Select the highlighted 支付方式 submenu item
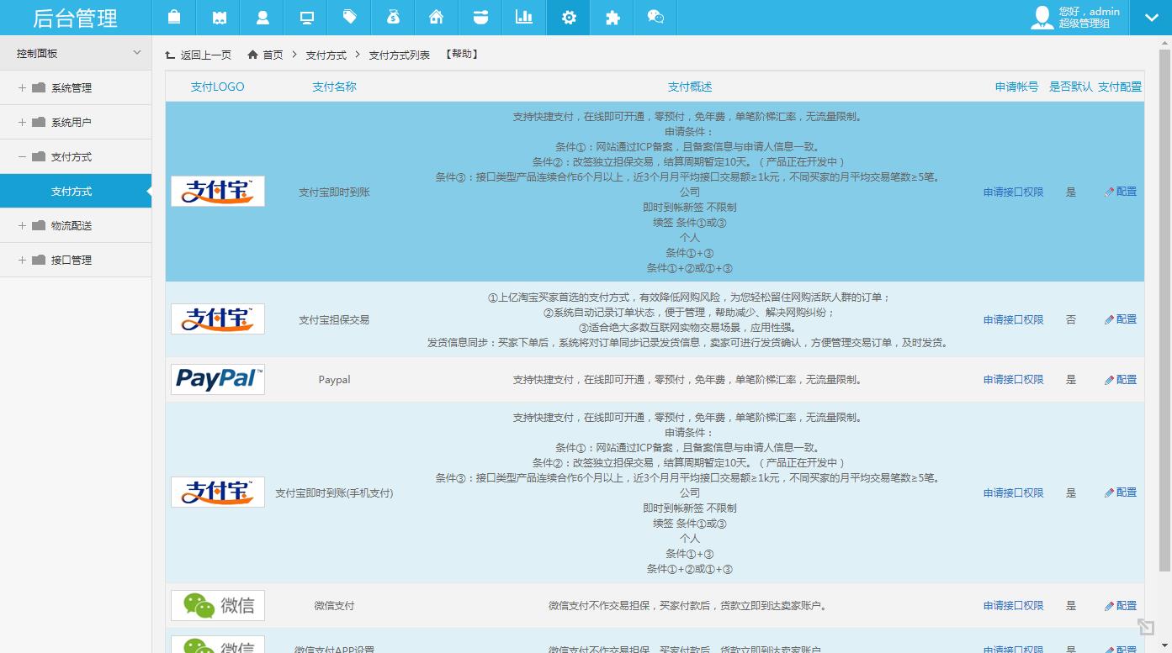 coord(76,191)
